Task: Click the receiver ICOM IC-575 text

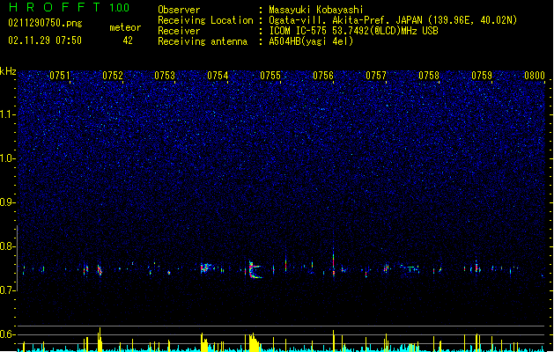Action: click(x=353, y=31)
